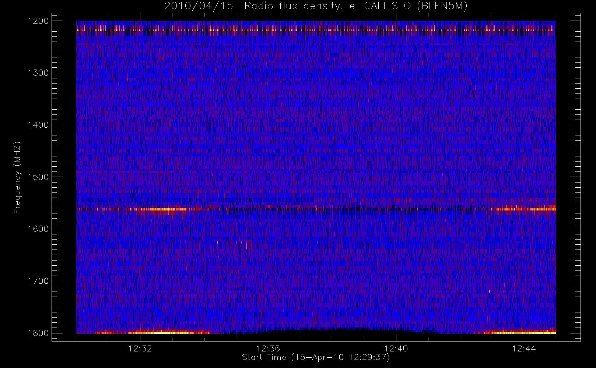Click the 1700 frequency tick label
The image size is (596, 368).
pos(38,281)
